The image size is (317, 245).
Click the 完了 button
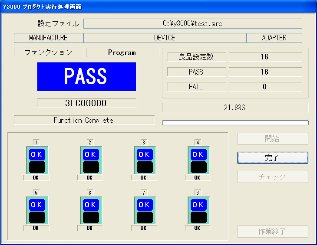(273, 158)
